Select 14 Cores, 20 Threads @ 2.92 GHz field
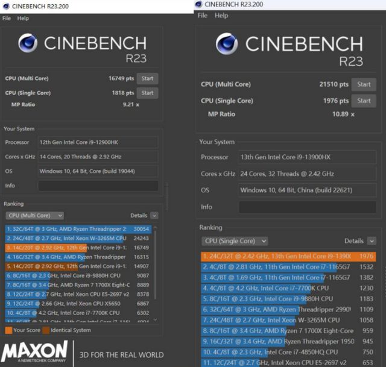The height and width of the screenshot is (367, 386). point(98,157)
